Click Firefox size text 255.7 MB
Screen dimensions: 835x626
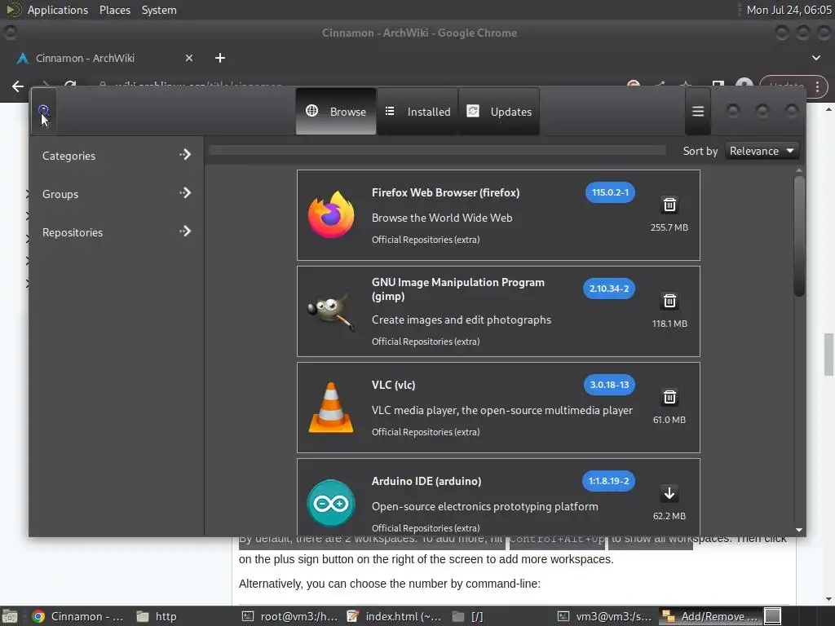pyautogui.click(x=669, y=227)
